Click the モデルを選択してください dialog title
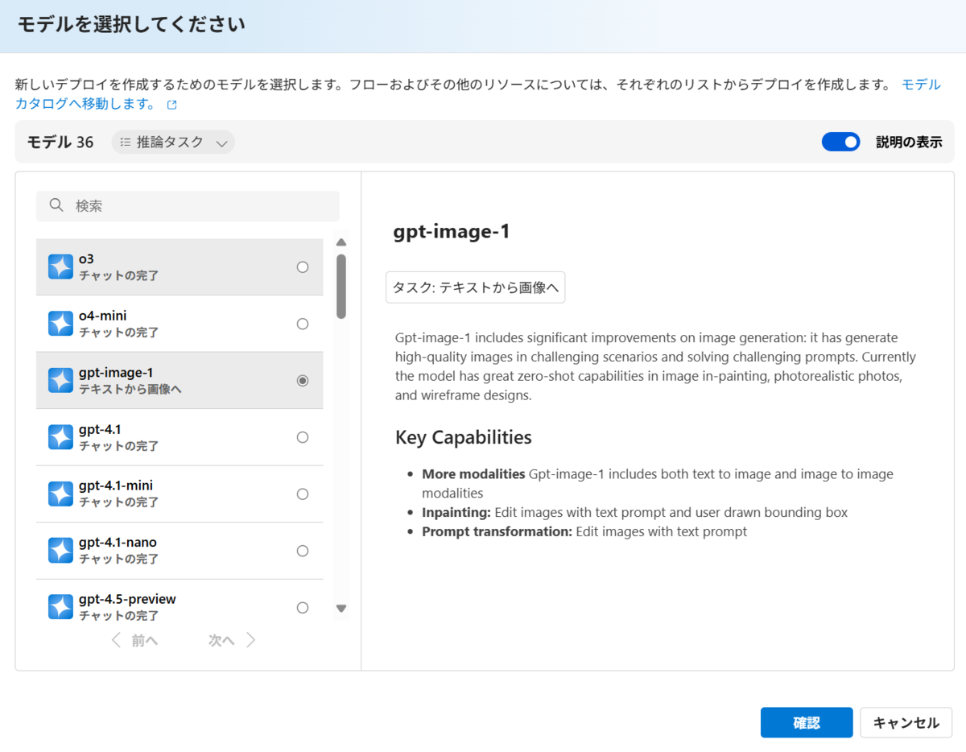 click(x=131, y=25)
